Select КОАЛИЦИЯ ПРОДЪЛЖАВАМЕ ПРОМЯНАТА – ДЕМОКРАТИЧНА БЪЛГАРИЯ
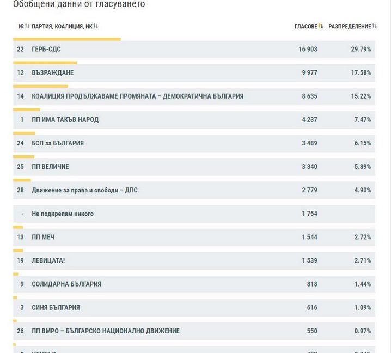This screenshot has width=391, height=353. (x=137, y=96)
